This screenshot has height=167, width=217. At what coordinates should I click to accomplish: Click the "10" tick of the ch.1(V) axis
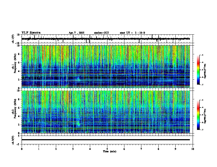(x=19, y=35)
